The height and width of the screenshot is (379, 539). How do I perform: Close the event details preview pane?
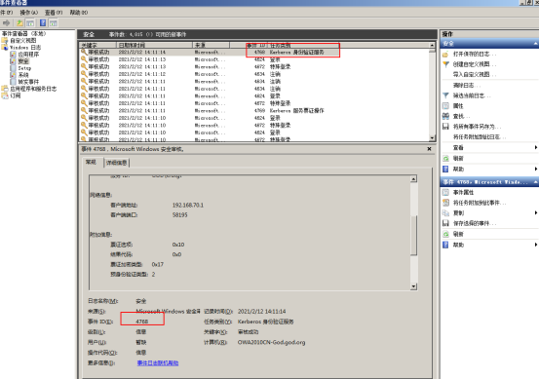point(429,149)
